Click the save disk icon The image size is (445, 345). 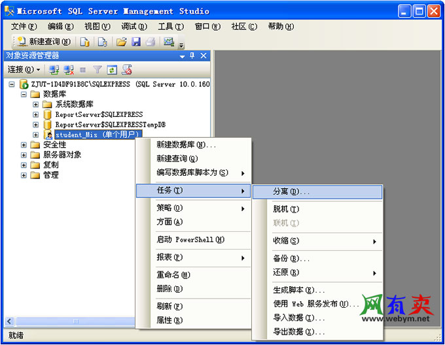pyautogui.click(x=136, y=42)
